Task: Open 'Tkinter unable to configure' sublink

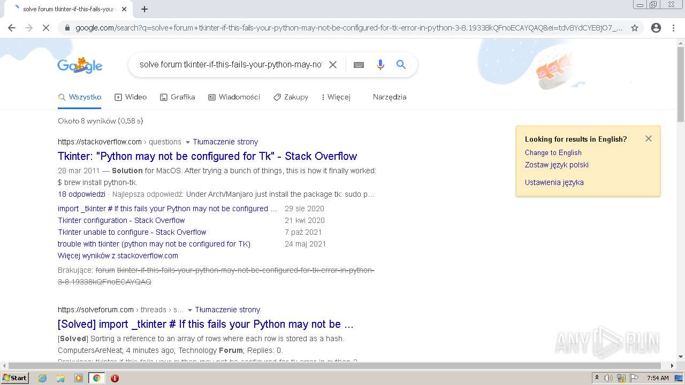Action: coord(132,232)
